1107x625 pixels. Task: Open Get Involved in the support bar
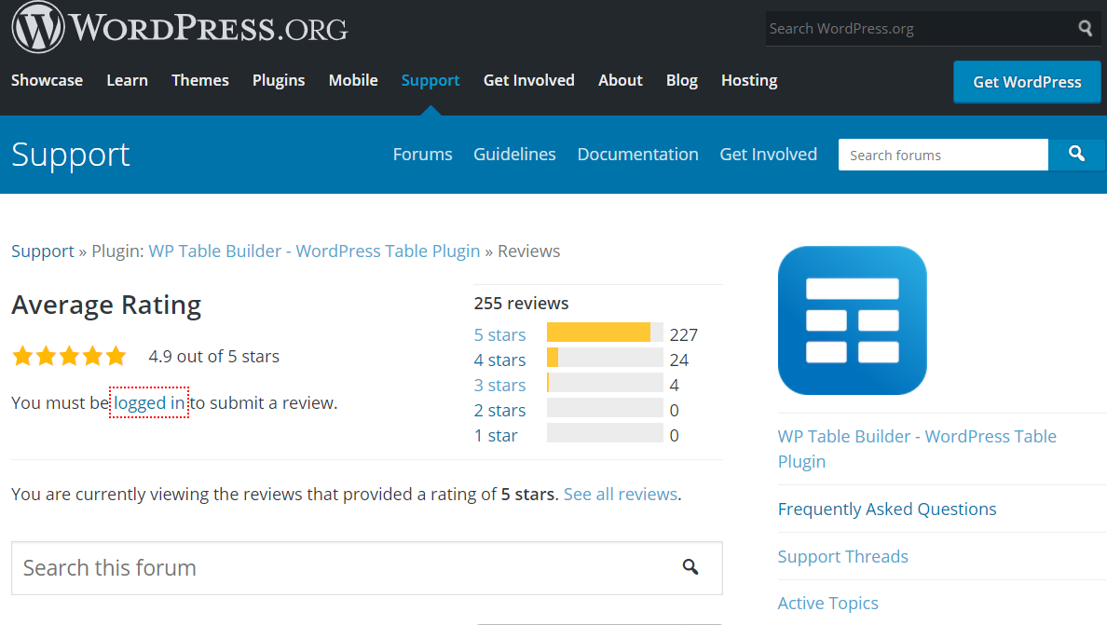pos(768,155)
